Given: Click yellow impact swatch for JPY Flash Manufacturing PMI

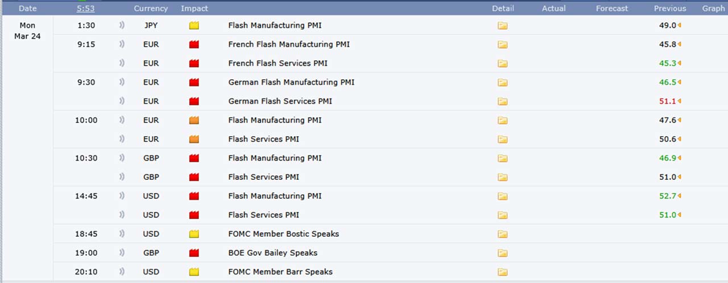Looking at the screenshot, I should tap(194, 26).
